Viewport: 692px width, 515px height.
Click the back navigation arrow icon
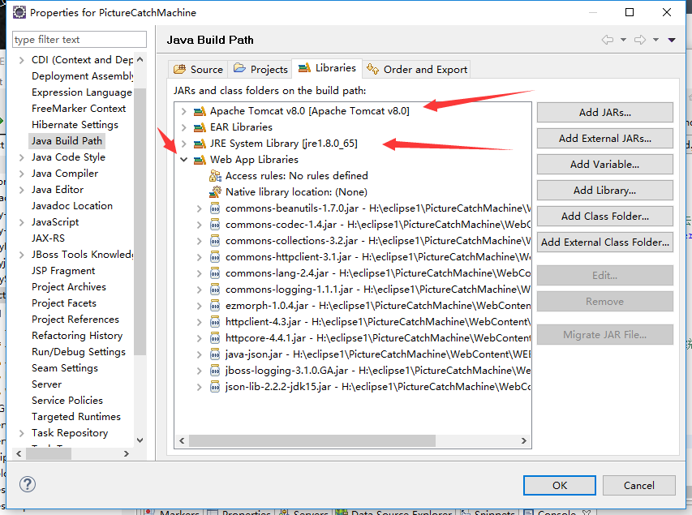(x=608, y=40)
